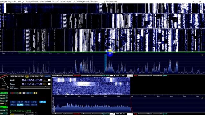Click the yellow pause button
The image size is (205, 115).
(x=20, y=93)
